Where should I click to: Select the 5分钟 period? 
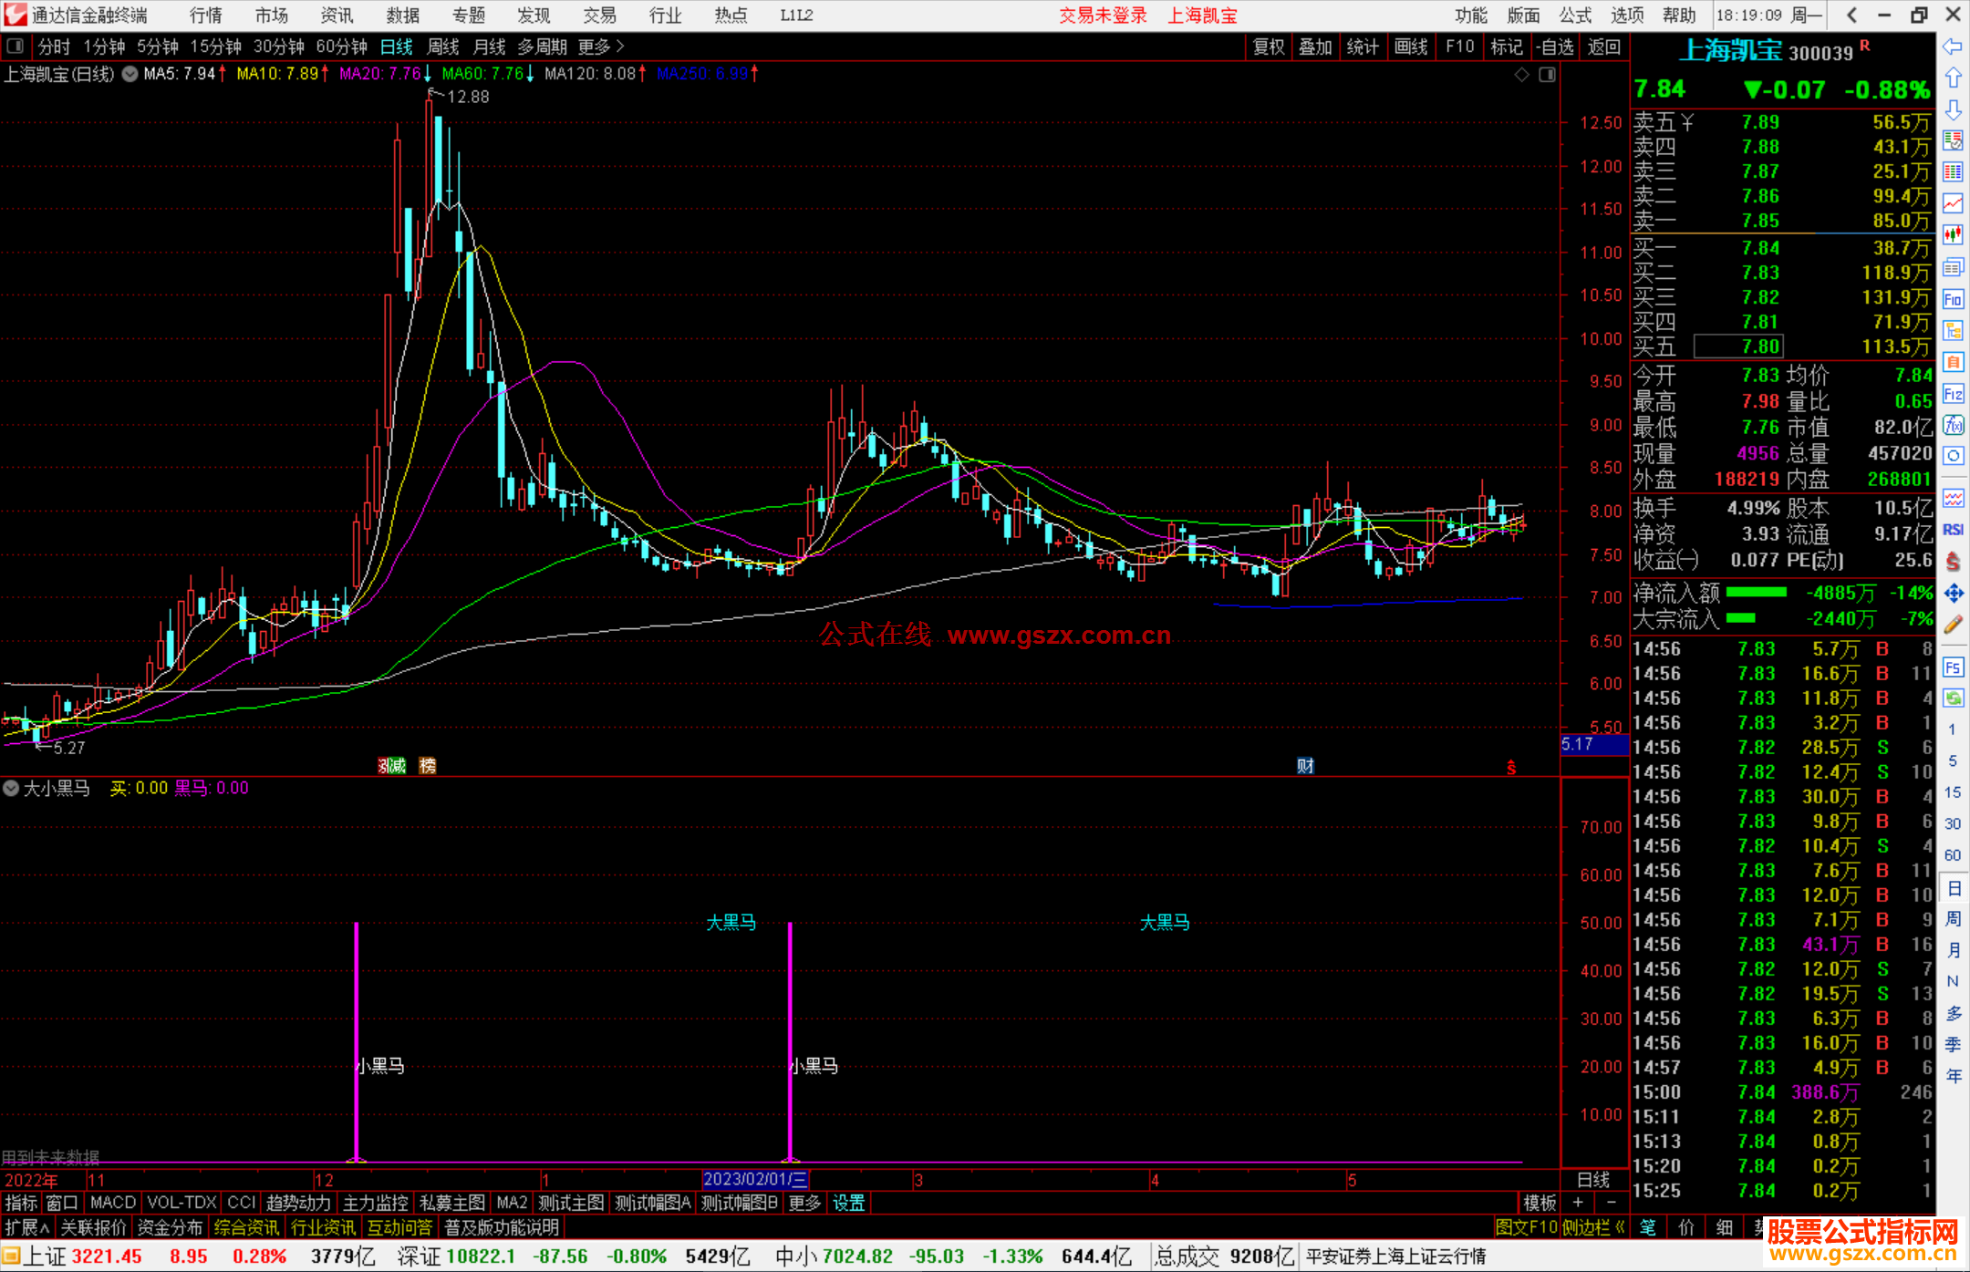[x=158, y=47]
